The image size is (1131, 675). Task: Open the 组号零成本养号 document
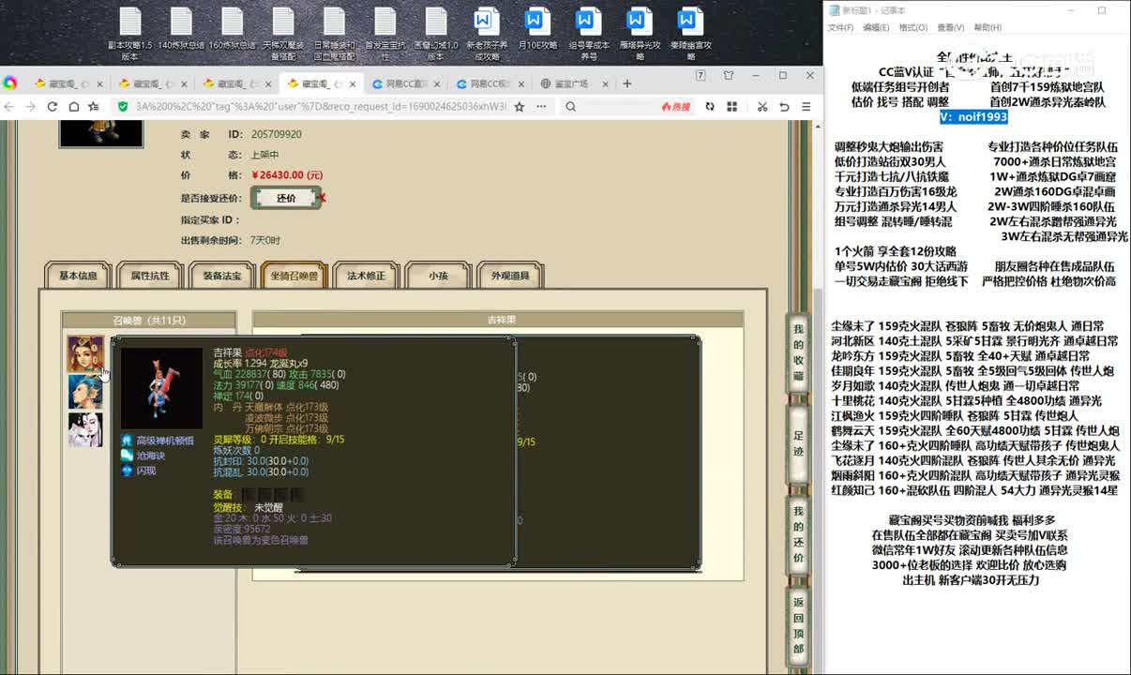coord(588,34)
